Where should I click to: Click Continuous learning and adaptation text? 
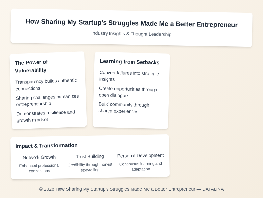[x=140, y=166]
